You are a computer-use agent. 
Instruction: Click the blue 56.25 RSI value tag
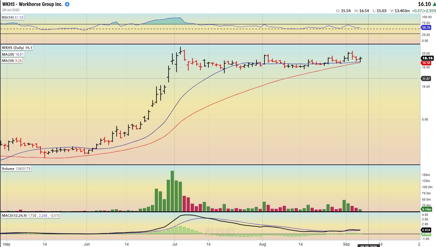point(426,27)
